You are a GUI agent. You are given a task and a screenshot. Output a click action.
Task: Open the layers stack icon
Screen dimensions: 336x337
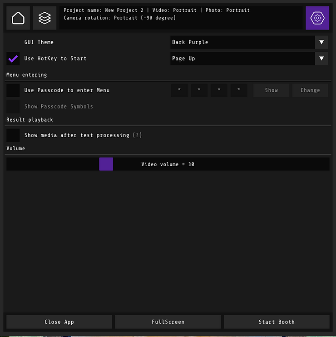[44, 18]
